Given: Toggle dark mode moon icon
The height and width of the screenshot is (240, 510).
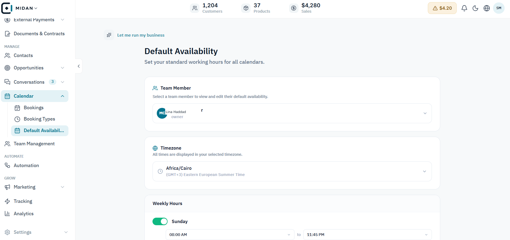Looking at the screenshot, I should tap(476, 8).
